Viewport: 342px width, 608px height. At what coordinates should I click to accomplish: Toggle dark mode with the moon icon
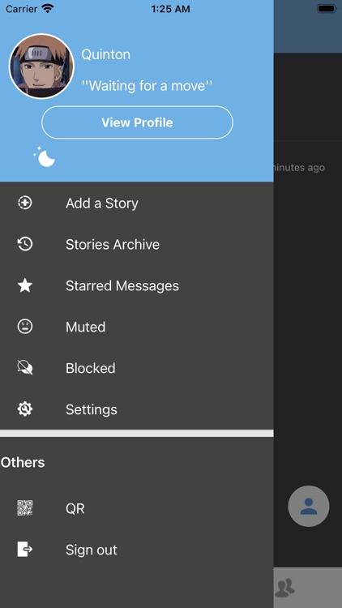coord(45,157)
